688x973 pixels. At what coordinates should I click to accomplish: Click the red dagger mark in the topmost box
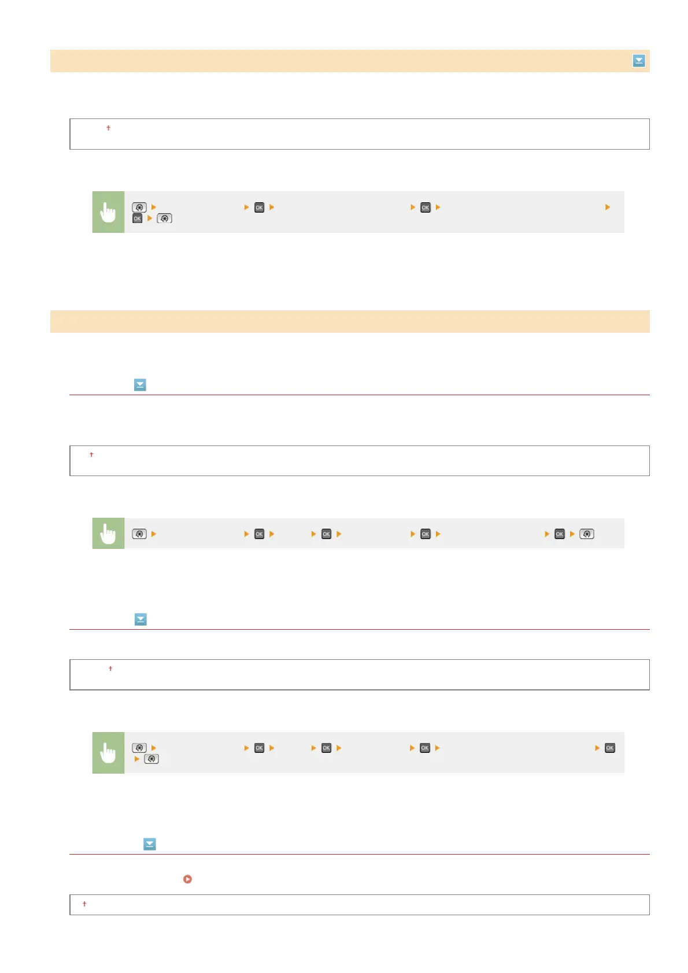pos(108,128)
